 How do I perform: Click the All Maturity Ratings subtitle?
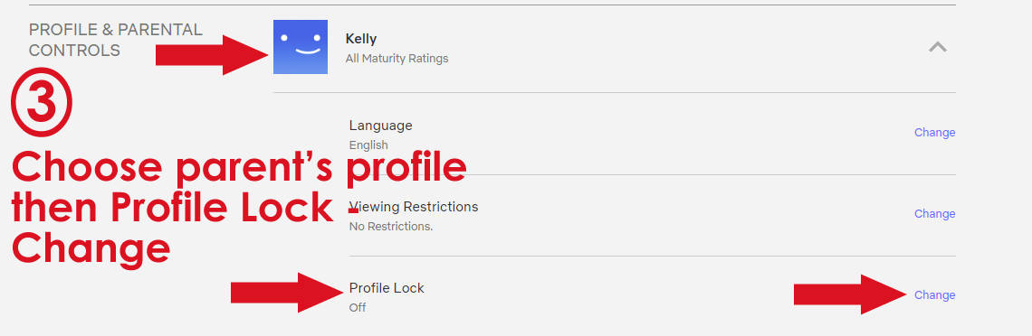[397, 59]
